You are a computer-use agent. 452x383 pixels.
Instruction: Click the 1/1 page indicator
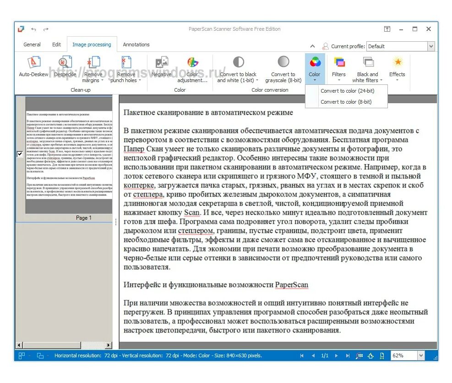coord(325,355)
